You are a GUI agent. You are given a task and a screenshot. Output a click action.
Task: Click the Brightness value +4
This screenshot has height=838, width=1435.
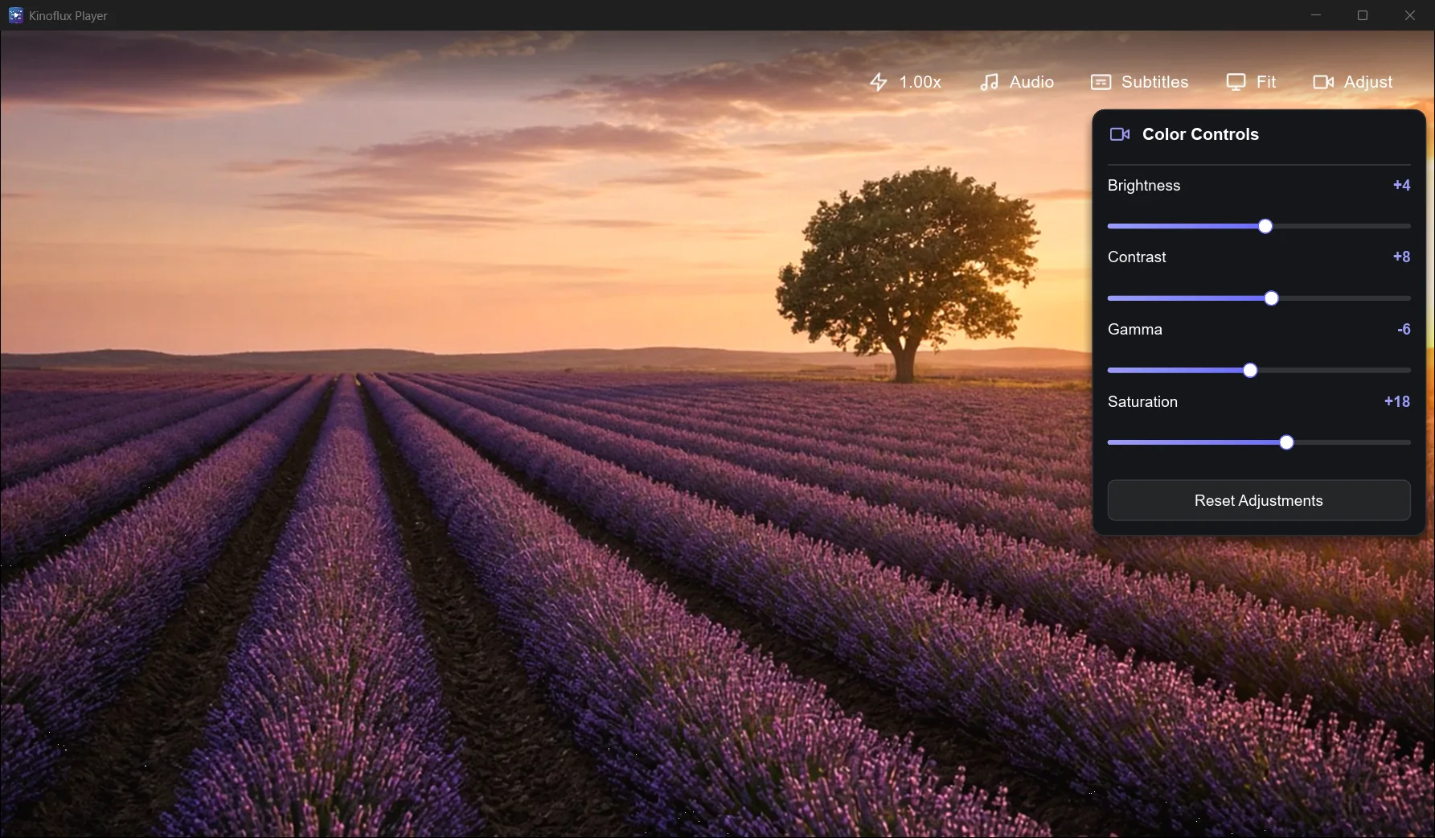pos(1401,185)
